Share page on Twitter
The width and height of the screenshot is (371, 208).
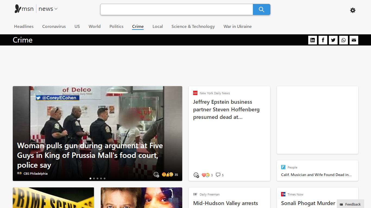tap(333, 40)
